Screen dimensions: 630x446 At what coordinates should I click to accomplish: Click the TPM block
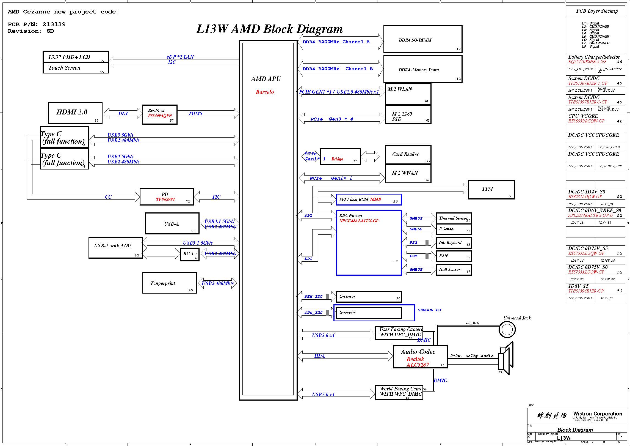[491, 190]
